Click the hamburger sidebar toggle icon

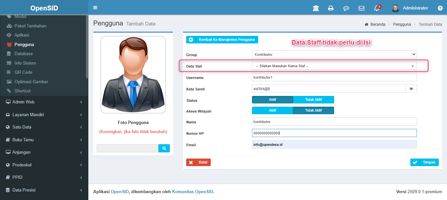coord(95,8)
